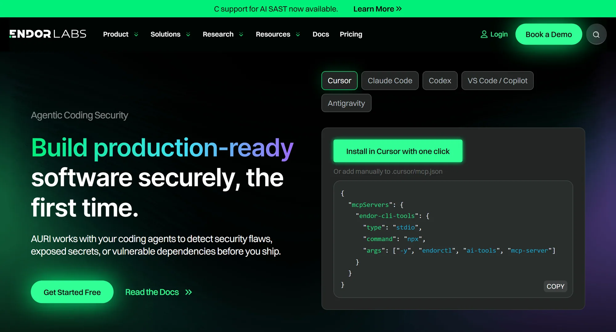Switch to the VS Code / Copilot tab
Screen dimensions: 616x332
pyautogui.click(x=497, y=81)
